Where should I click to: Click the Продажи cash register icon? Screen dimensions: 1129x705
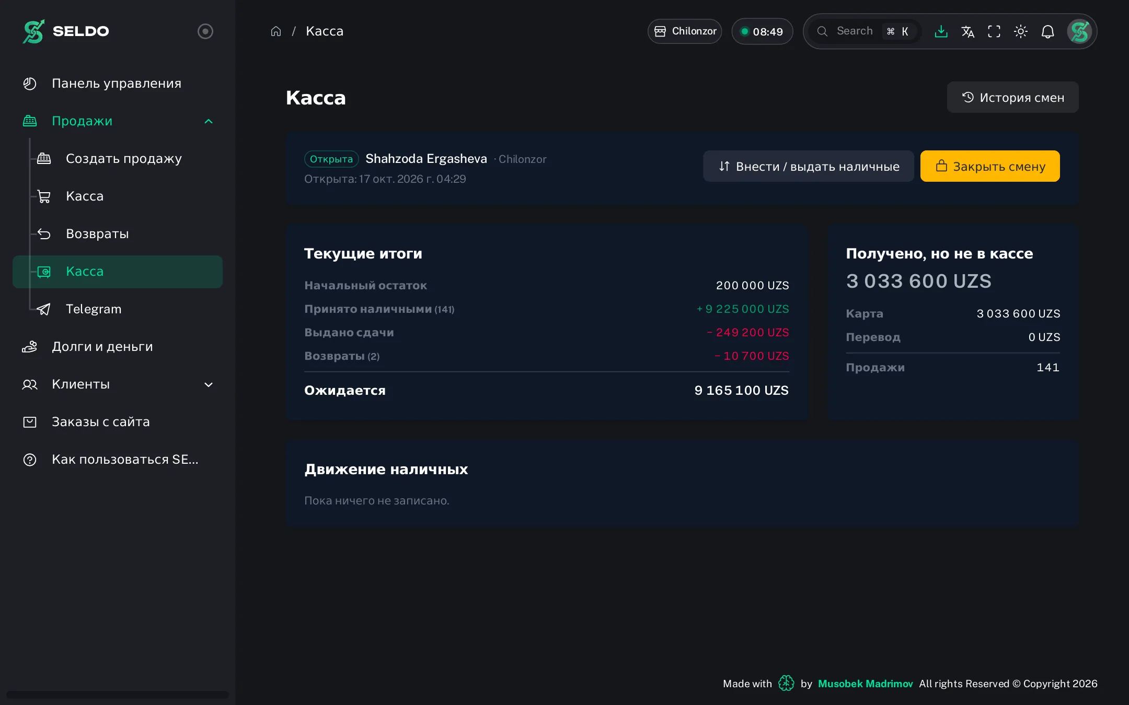pos(30,121)
